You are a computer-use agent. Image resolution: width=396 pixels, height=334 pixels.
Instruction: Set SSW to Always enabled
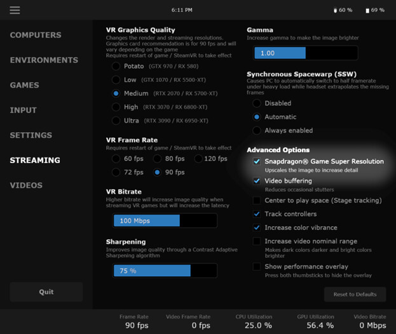point(257,130)
